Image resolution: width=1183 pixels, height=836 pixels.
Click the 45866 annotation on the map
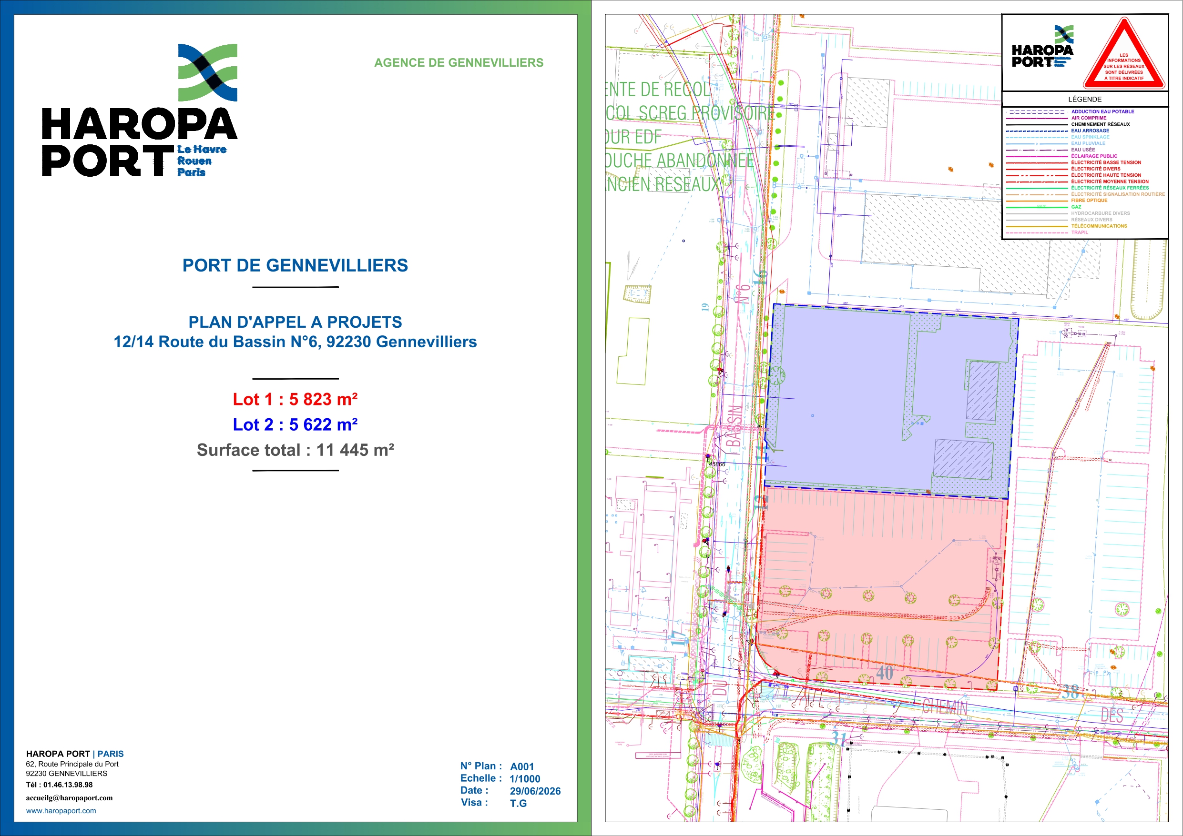717,464
